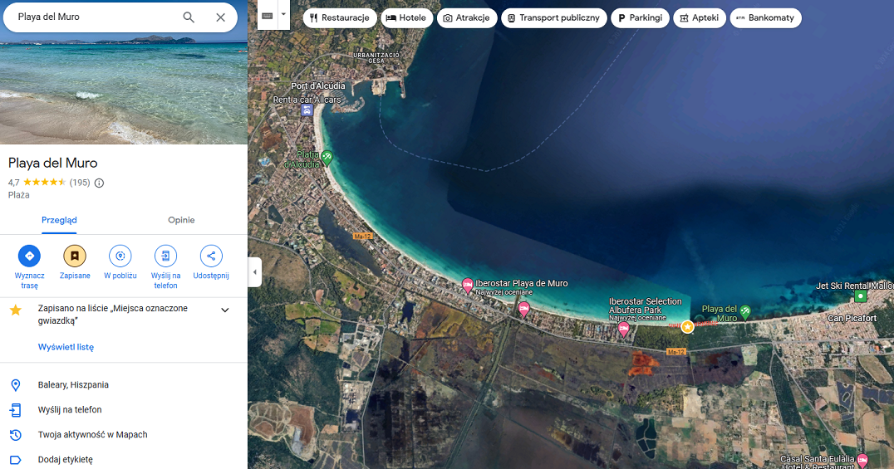
Task: Select the Hotele filter chip
Action: pyautogui.click(x=406, y=17)
